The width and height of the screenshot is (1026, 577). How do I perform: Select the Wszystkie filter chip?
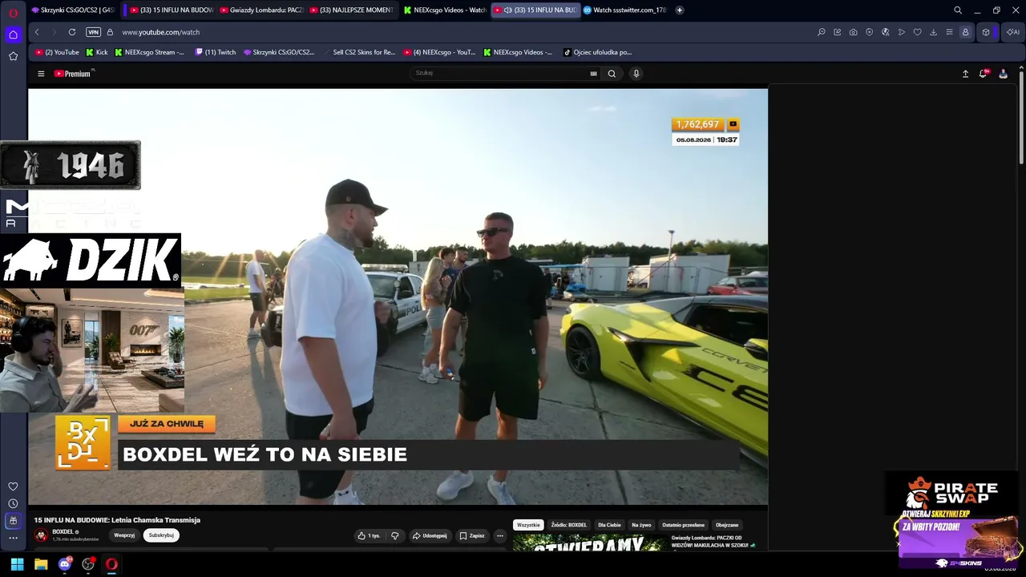pyautogui.click(x=528, y=525)
